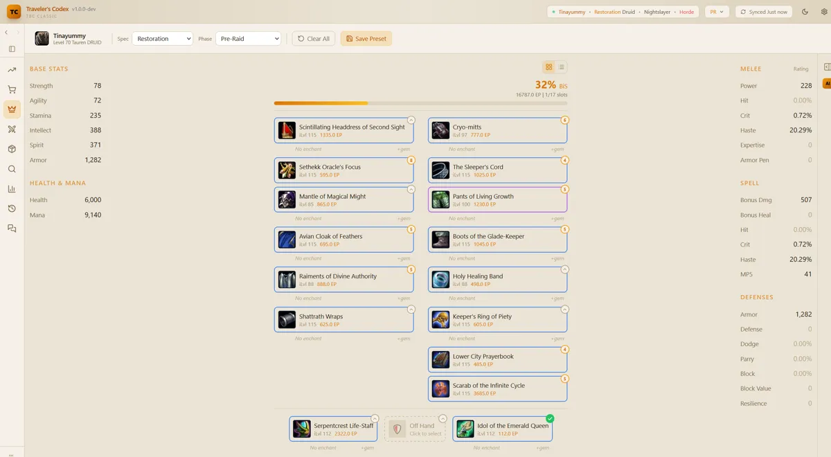The height and width of the screenshot is (457, 831).
Task: Open the stats trends panel in the sidebar
Action: (x=11, y=69)
